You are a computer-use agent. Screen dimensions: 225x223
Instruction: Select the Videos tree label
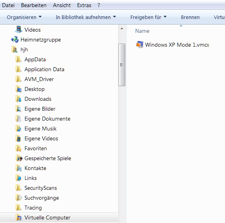coord(32,30)
